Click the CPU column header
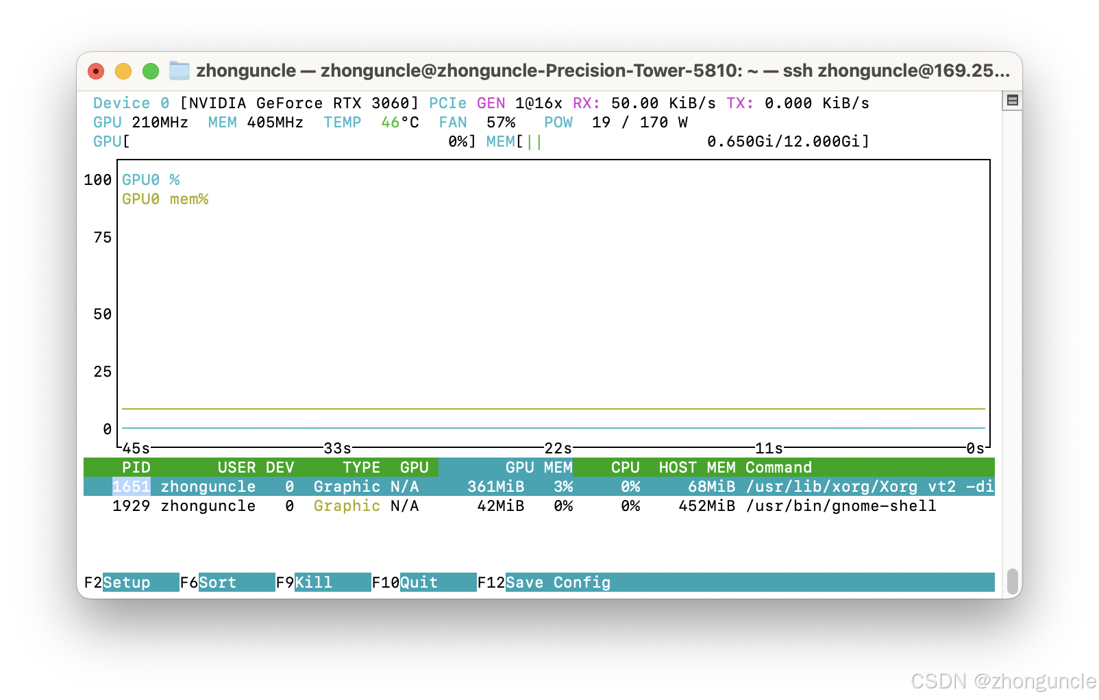1099x700 pixels. coord(626,467)
